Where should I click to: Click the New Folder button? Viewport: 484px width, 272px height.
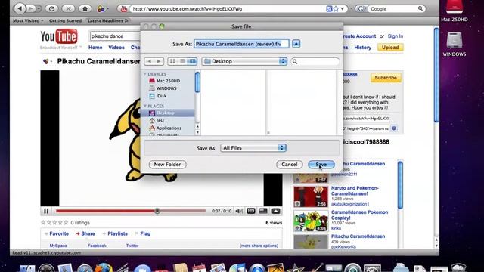tap(167, 165)
